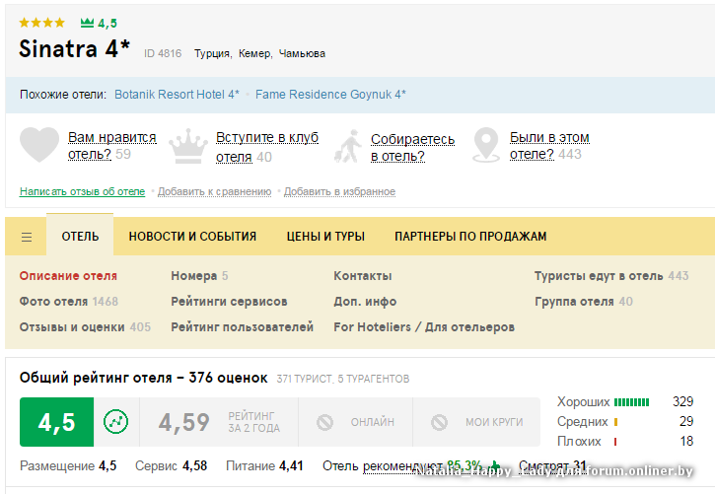Click the green rating trend chart icon
715x494 pixels.
(x=115, y=422)
